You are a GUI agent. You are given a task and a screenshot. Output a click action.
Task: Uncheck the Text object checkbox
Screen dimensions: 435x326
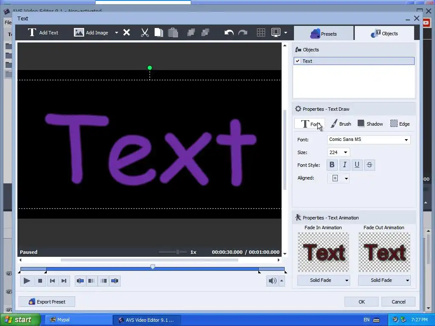[298, 61]
